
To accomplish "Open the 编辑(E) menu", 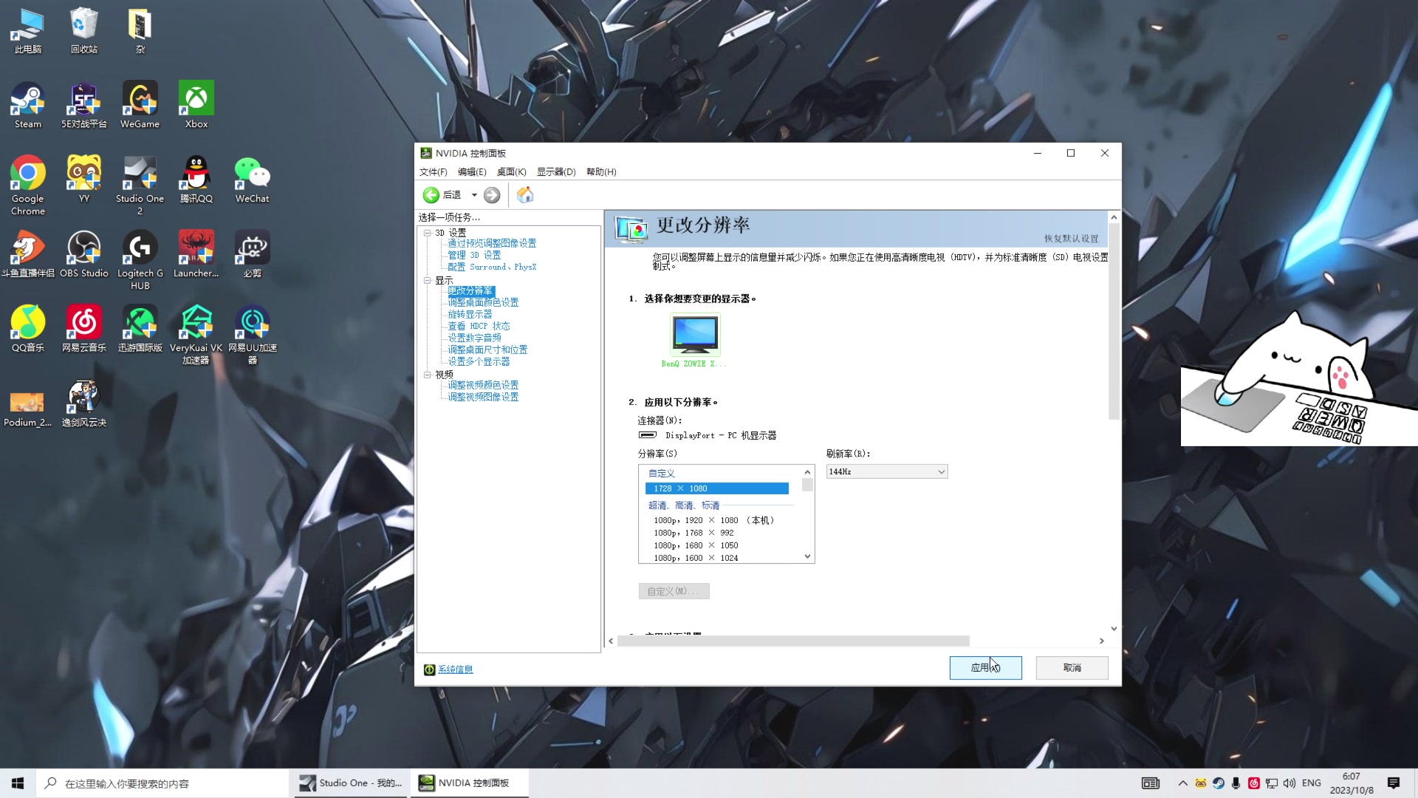I will click(472, 172).
